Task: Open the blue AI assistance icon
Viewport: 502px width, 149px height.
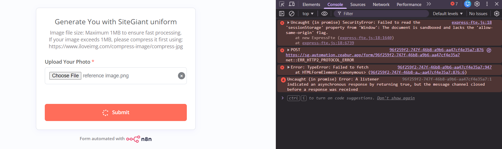Action: (467, 4)
